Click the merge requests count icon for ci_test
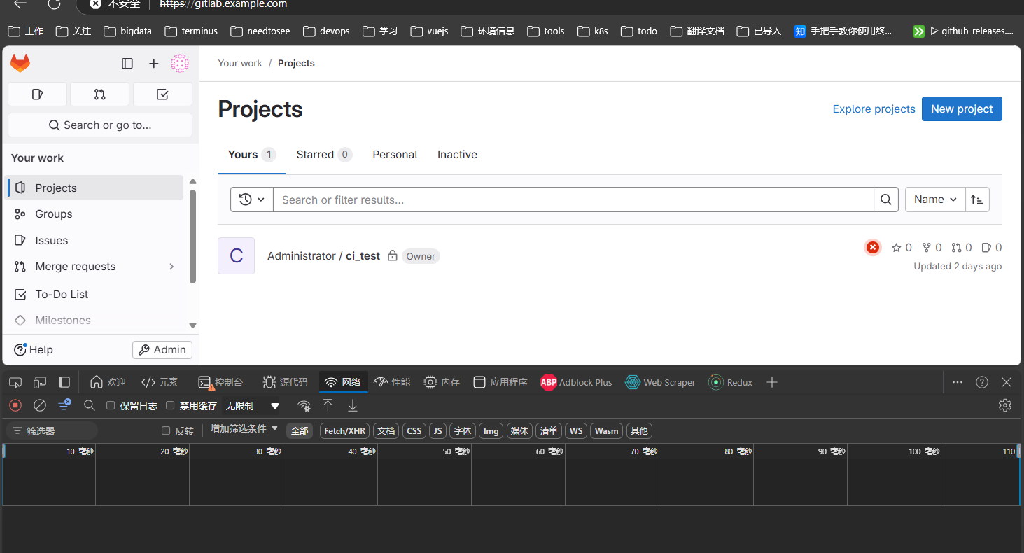This screenshot has height=553, width=1024. pyautogui.click(x=957, y=247)
